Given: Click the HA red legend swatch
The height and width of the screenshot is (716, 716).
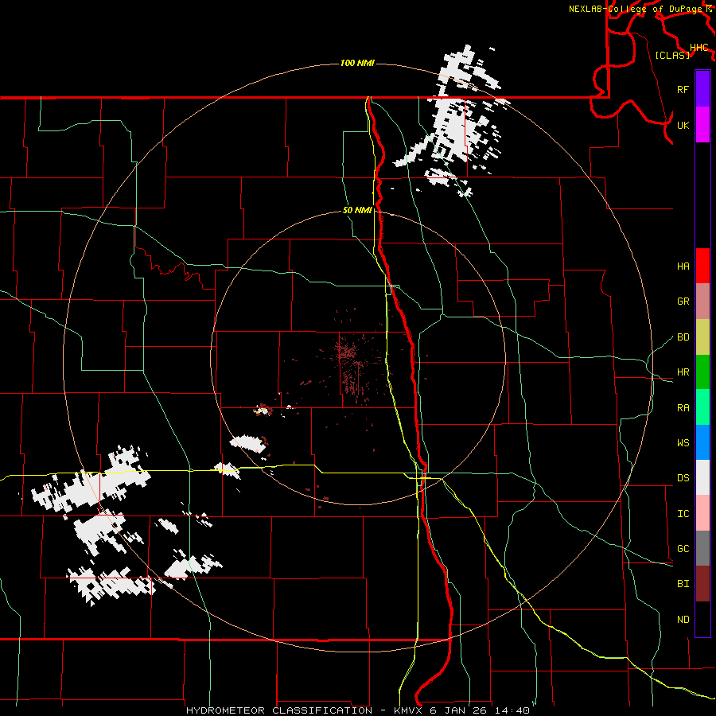Looking at the screenshot, I should click(x=702, y=266).
